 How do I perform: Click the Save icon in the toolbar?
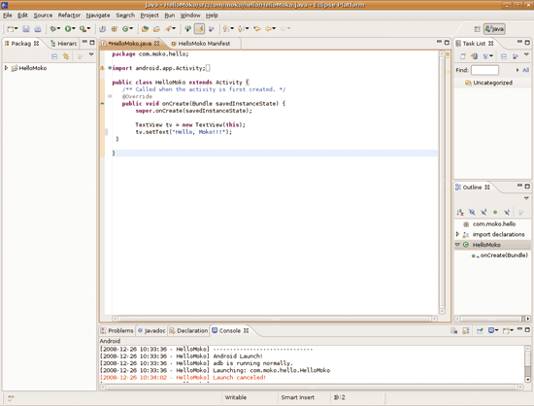[26, 29]
